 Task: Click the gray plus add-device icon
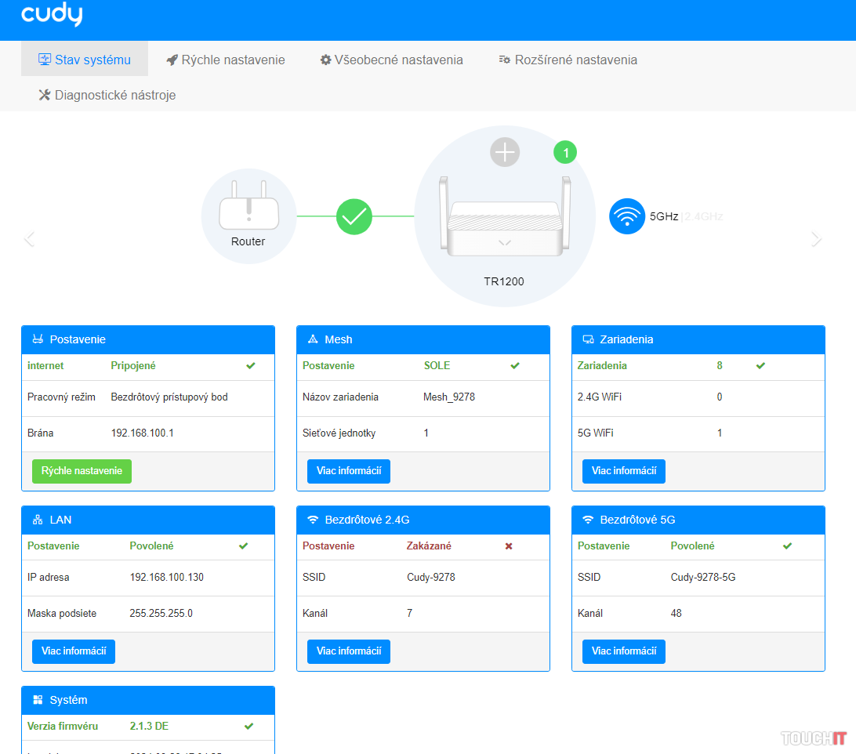coord(505,152)
